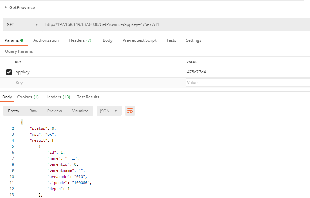The width and height of the screenshot is (310, 198).
Task: Uncheck the appkey parameter checkbox
Action: coord(9,72)
